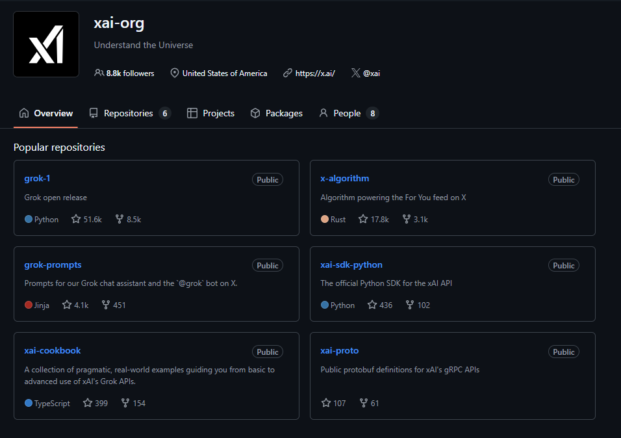
Task: Click the fork icon for xai-sdk-python
Action: point(410,304)
